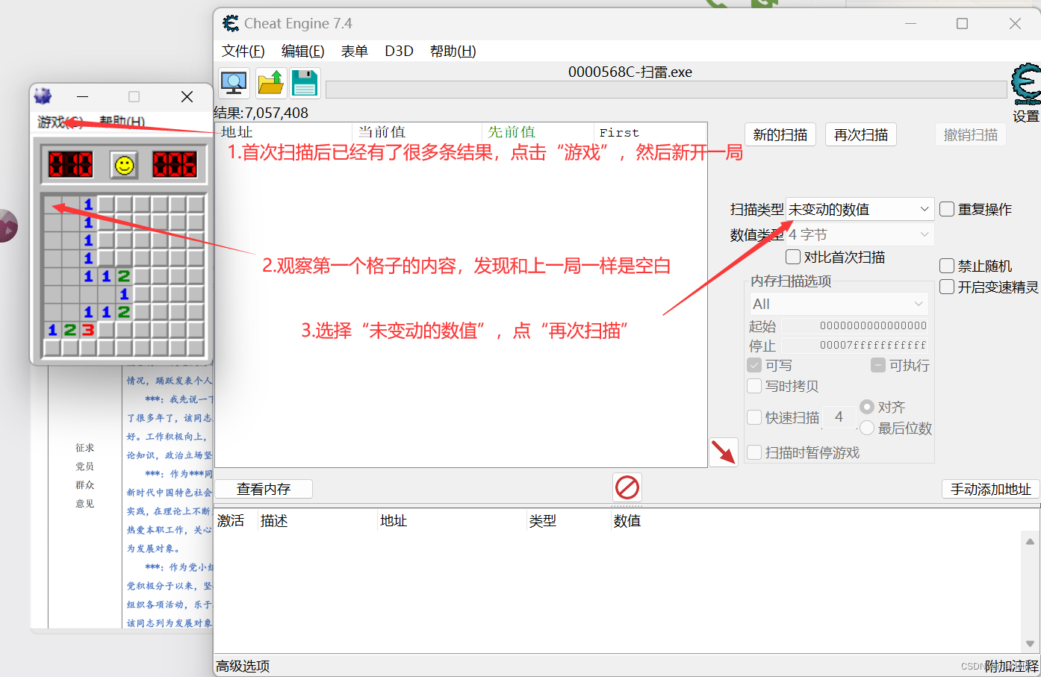Toggle the 扫描时暂停游戏 checkbox
1041x677 pixels.
(754, 452)
